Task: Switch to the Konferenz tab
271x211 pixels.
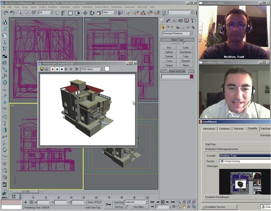Action: [x=224, y=129]
